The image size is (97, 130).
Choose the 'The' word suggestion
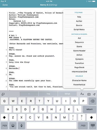coord(48,94)
